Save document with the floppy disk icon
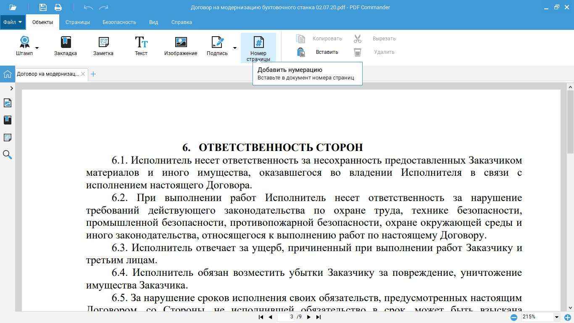 pyautogui.click(x=43, y=7)
